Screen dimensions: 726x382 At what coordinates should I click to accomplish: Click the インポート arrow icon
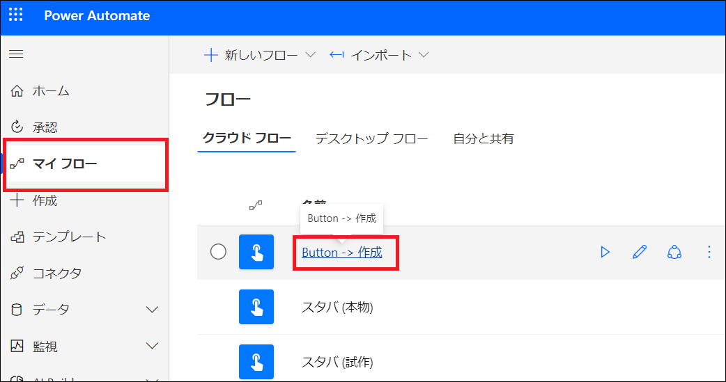tap(337, 55)
